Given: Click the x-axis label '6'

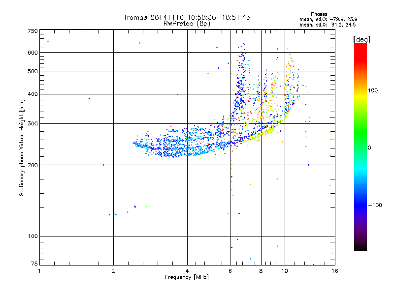Looking at the screenshot, I should click(230, 271).
